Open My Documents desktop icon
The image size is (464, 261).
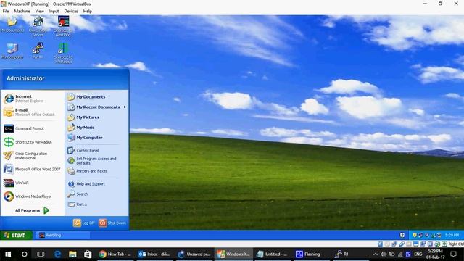point(12,24)
